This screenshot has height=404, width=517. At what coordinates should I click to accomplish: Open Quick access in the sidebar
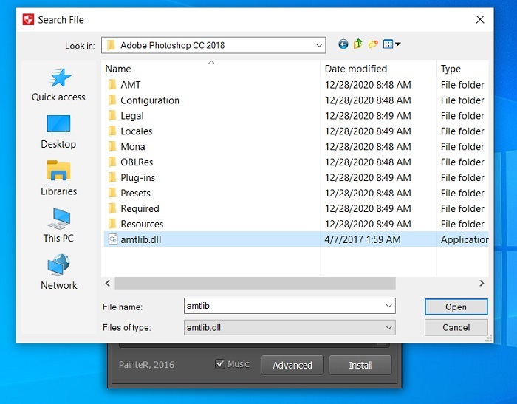tap(58, 85)
